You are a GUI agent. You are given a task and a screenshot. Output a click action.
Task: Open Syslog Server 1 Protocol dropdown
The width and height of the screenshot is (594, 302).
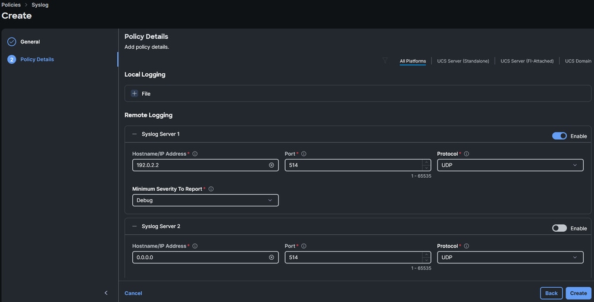coord(510,165)
